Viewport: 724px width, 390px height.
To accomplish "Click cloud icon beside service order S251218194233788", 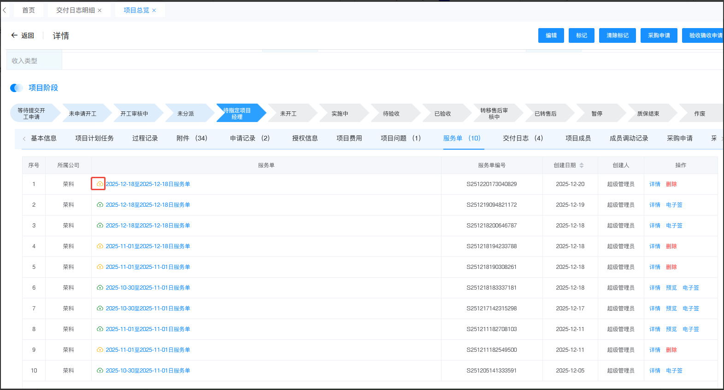I will pyautogui.click(x=100, y=246).
